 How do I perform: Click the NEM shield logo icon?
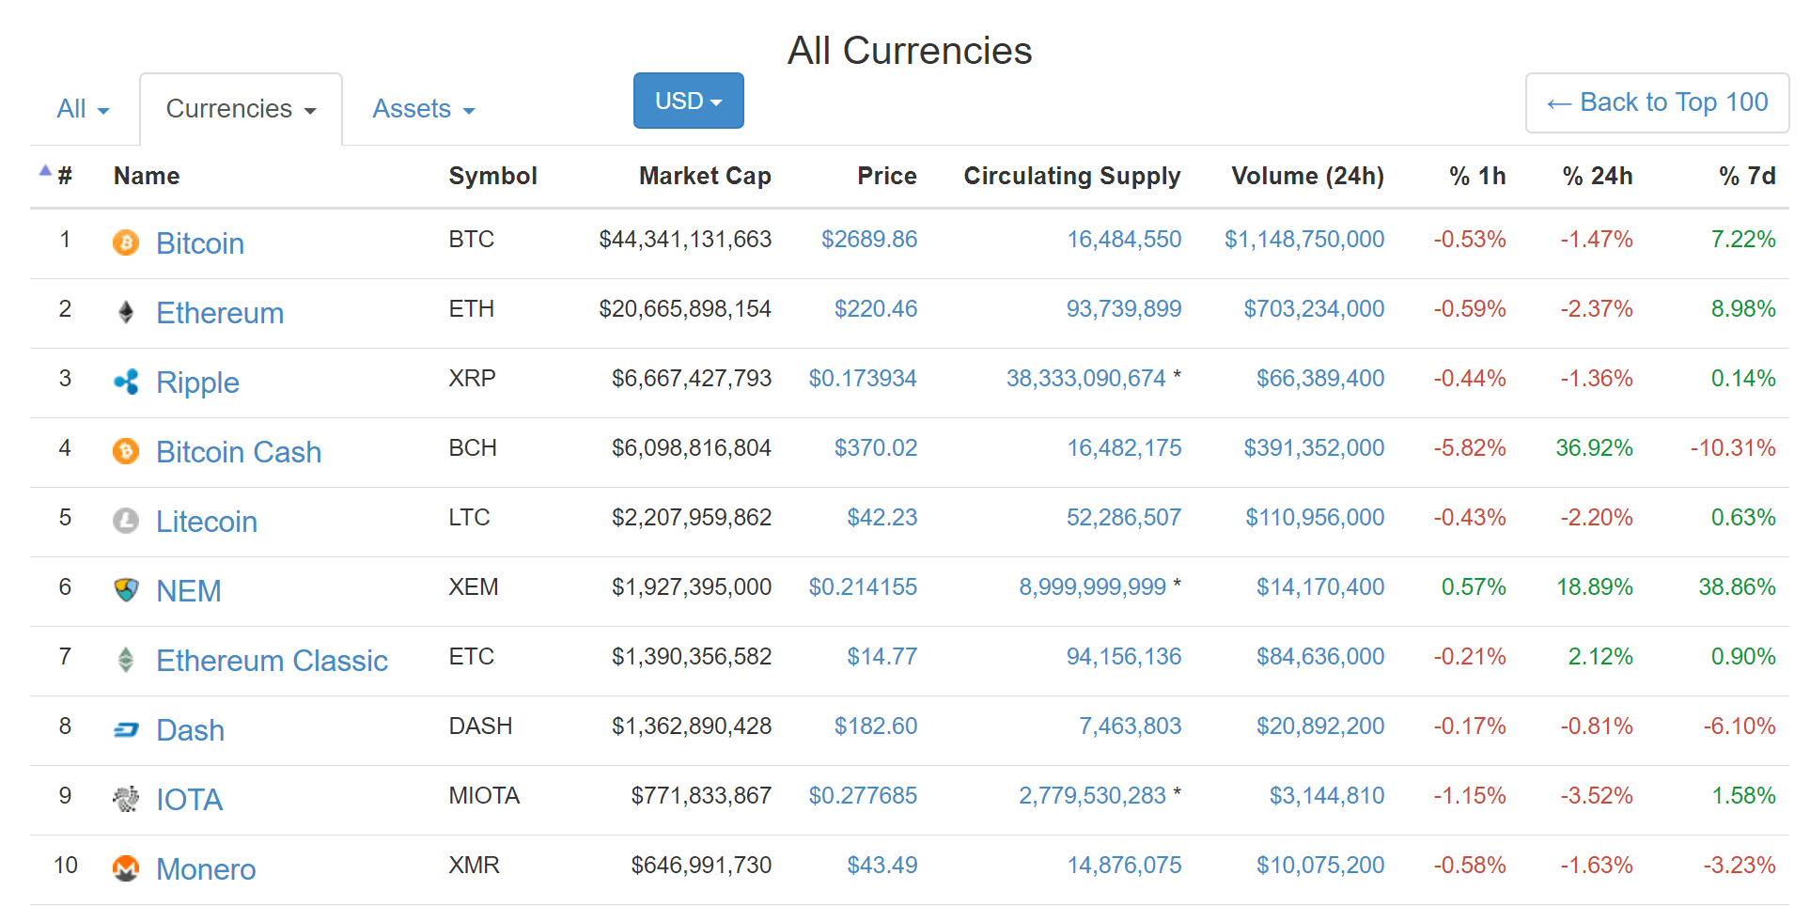click(126, 591)
